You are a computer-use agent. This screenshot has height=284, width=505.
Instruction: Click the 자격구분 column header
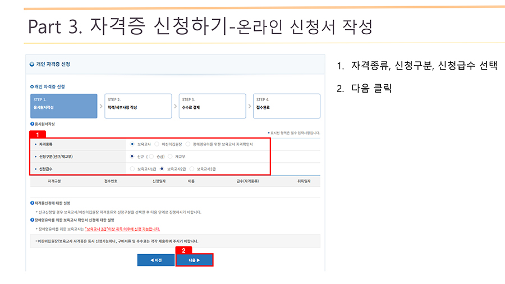point(54,181)
